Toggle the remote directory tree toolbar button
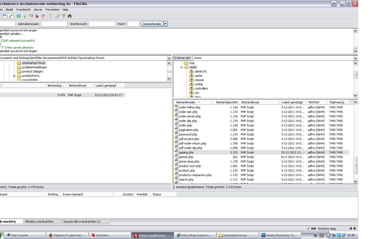This screenshot has height=239, width=383. (x=5, y=16)
